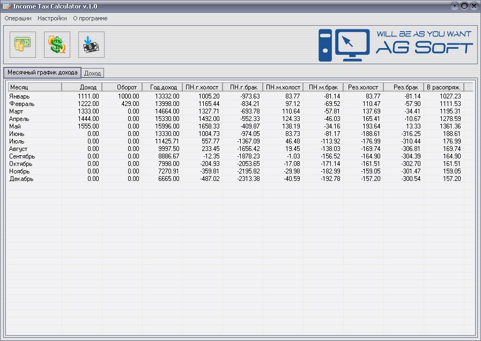Open the Операции menu
The height and width of the screenshot is (341, 481).
point(18,18)
